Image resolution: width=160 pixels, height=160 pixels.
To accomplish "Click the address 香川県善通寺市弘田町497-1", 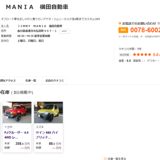I will tap(37, 31).
